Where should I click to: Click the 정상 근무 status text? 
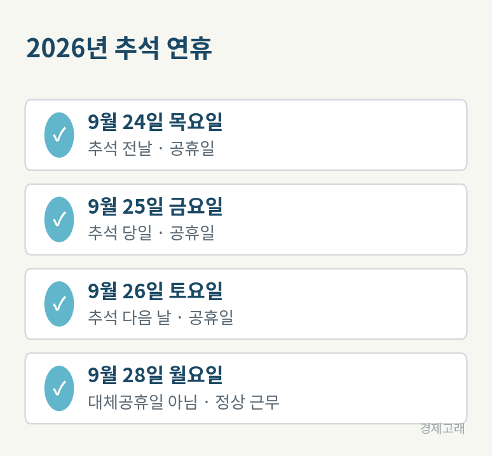coord(247,401)
